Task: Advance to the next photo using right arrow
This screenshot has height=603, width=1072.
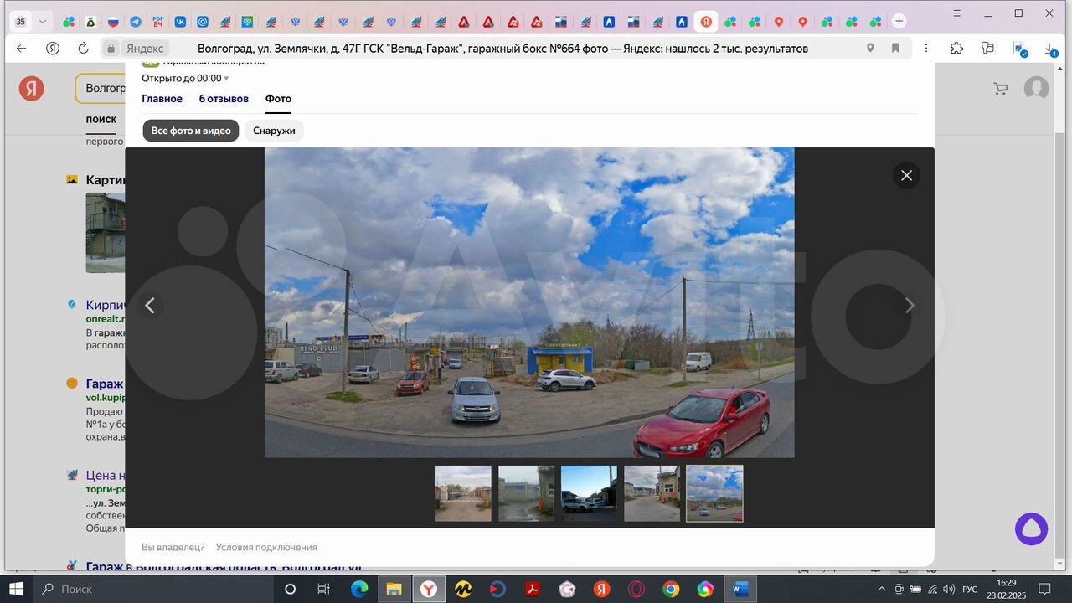Action: (x=910, y=306)
